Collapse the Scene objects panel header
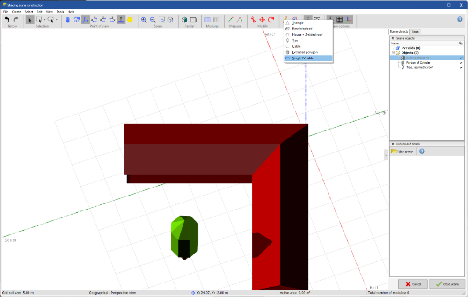Image resolution: width=468 pixels, height=297 pixels. pyautogui.click(x=393, y=38)
